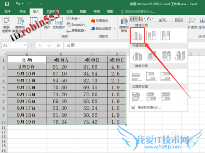Click the fx insert function button
205x153 pixels.
click(58, 45)
